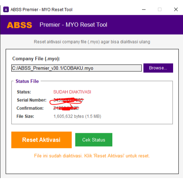
Task: Click 'Premier - MYO Reset Tool' banner title
Action: 73,25
